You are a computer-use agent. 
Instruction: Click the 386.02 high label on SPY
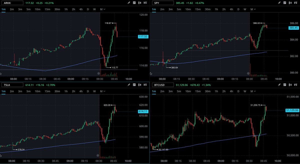pyautogui.click(x=257, y=23)
